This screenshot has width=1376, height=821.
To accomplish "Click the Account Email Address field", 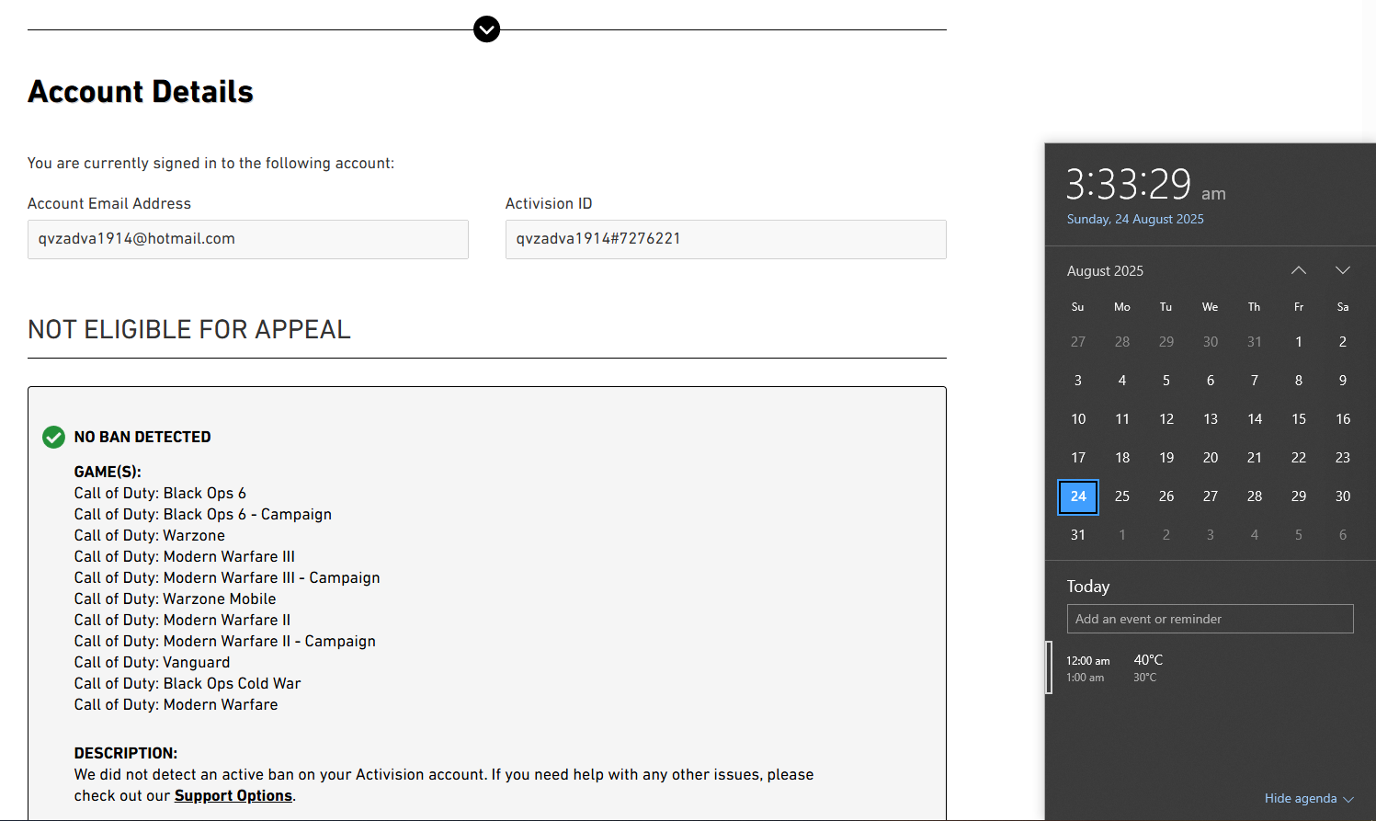I will 248,239.
